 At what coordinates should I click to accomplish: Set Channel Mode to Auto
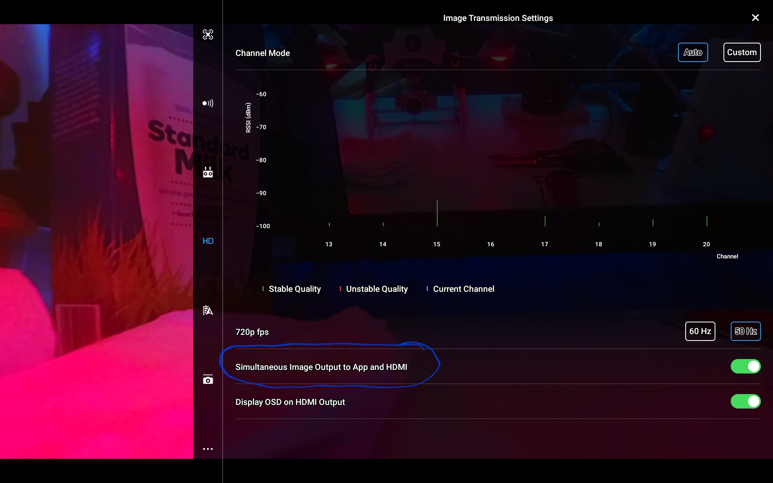point(693,52)
